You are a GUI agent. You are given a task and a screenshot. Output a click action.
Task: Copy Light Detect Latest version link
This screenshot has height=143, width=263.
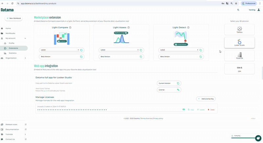tap(201, 50)
